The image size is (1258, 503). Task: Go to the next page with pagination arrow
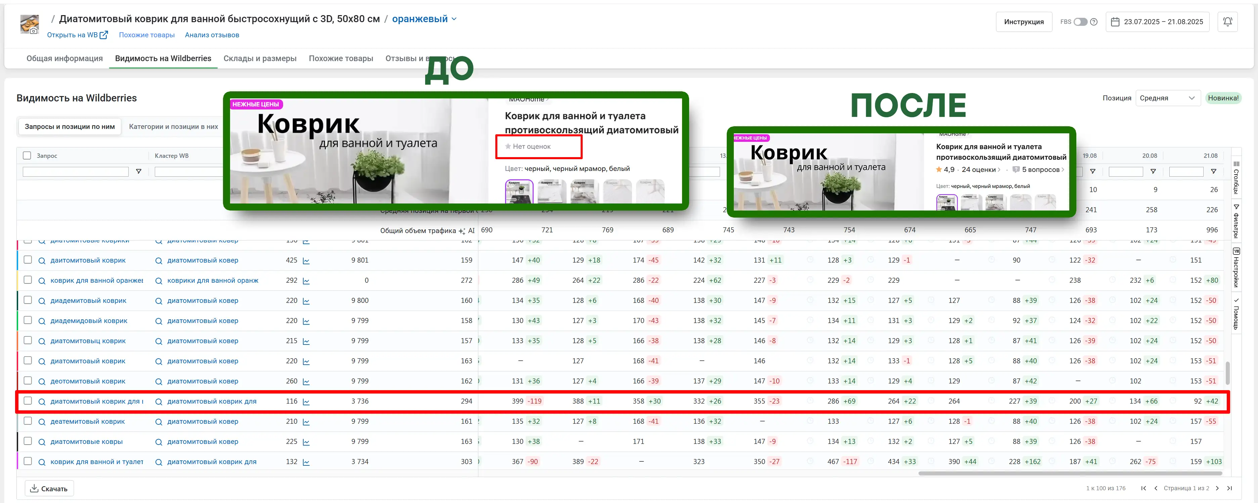pyautogui.click(x=1218, y=488)
